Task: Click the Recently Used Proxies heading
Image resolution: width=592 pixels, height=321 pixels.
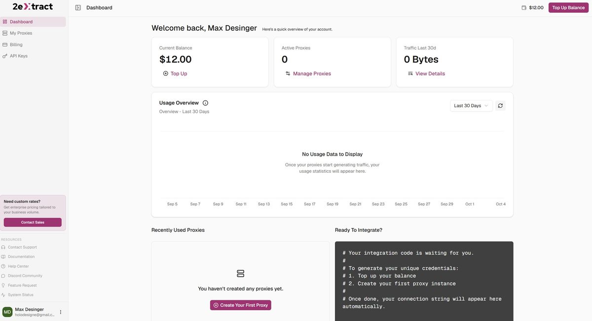Action: (178, 230)
